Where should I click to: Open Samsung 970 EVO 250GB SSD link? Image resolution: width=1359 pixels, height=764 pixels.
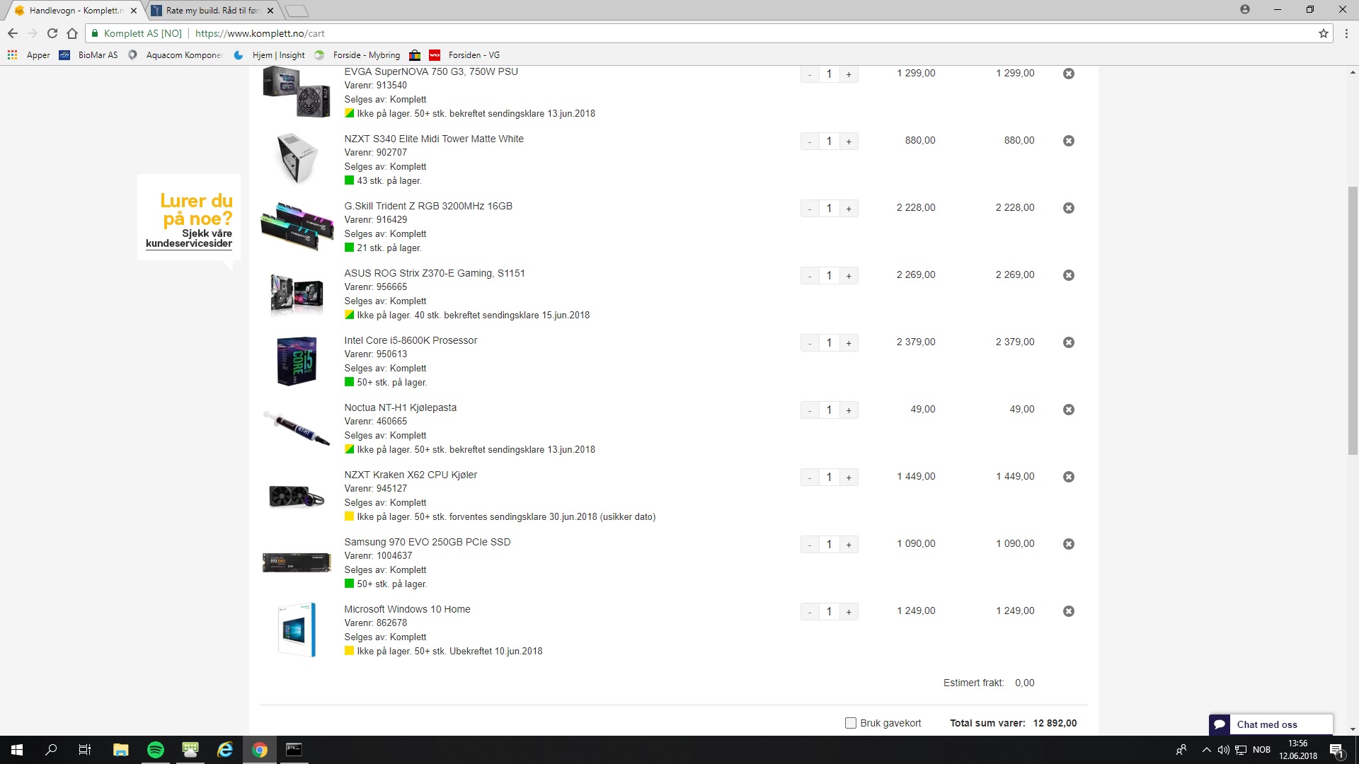point(428,542)
